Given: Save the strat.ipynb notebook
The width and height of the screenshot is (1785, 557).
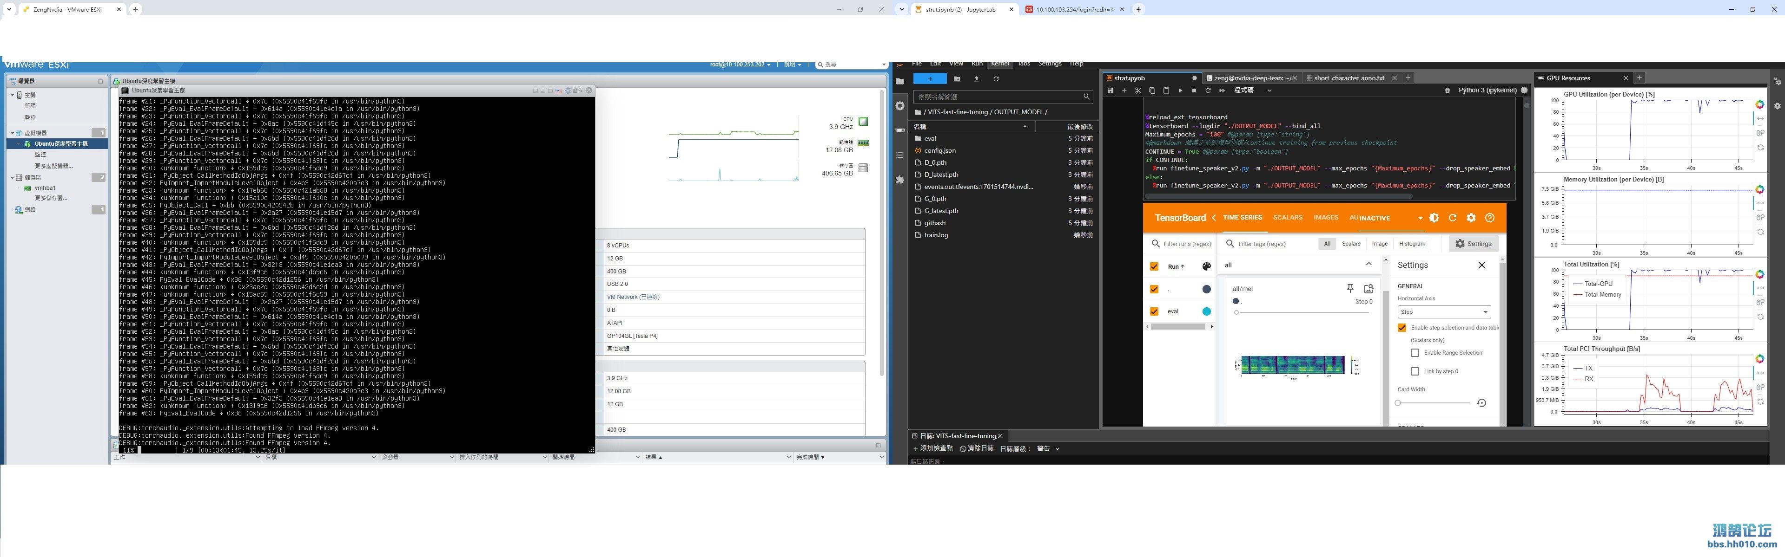Looking at the screenshot, I should click(1110, 91).
